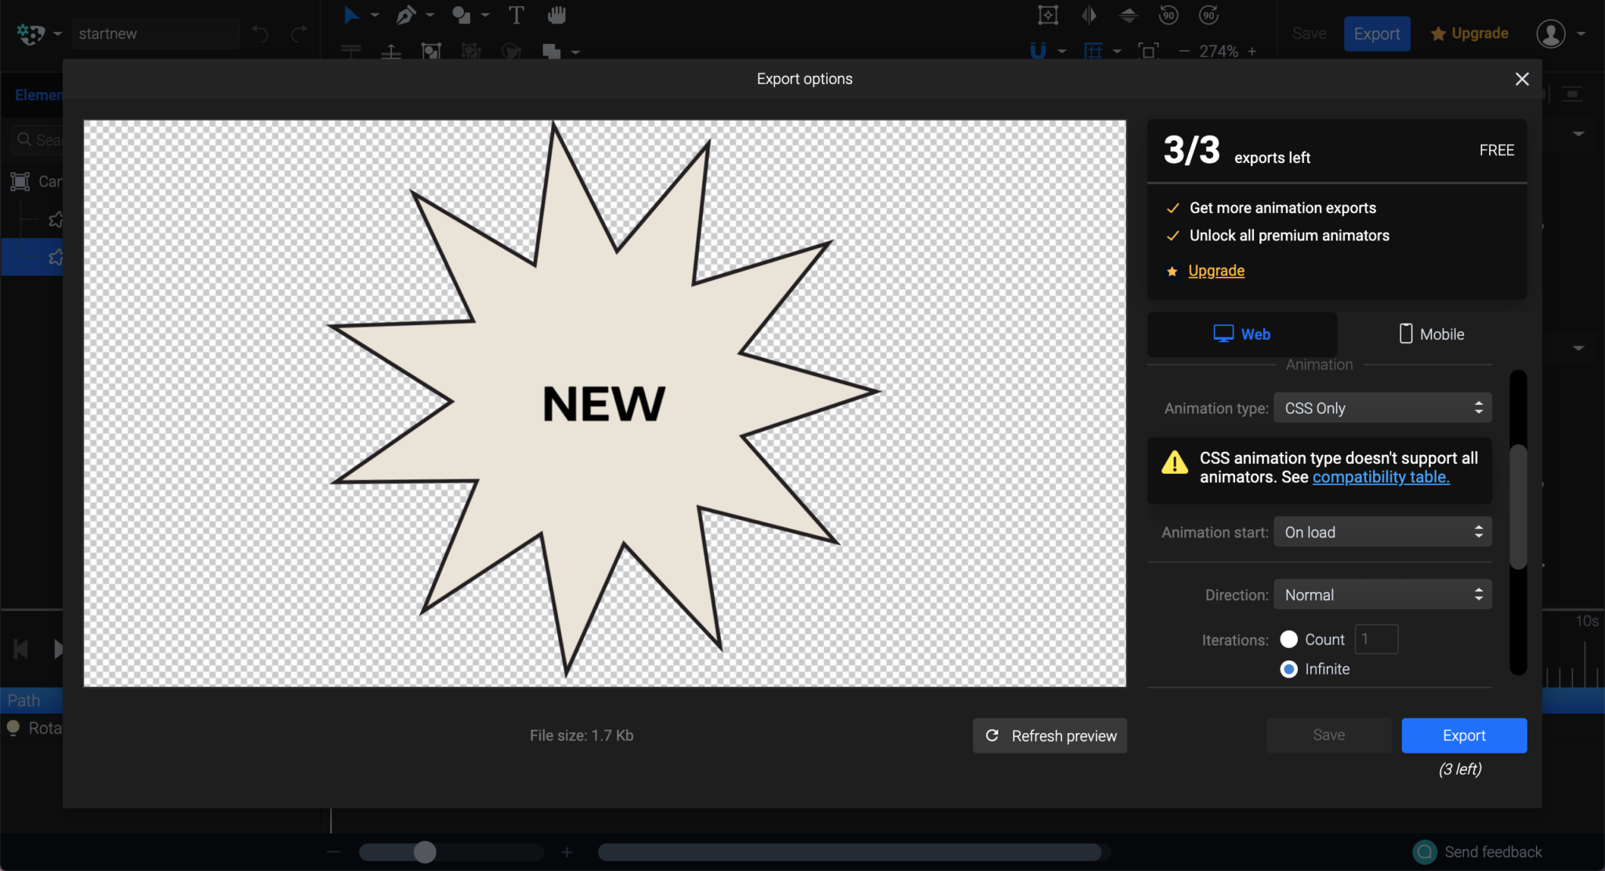
Task: Select the Count iterations radio button
Action: click(x=1289, y=639)
